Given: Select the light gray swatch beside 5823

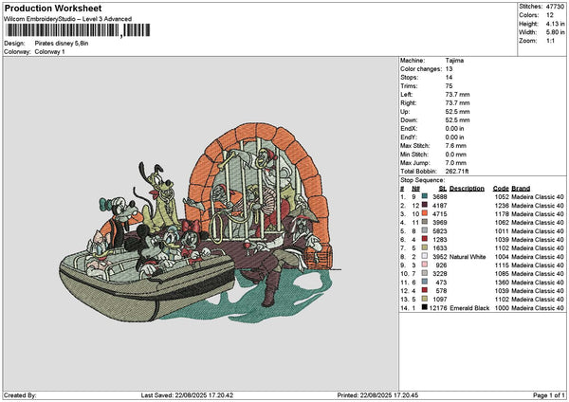Looking at the screenshot, I should click(x=424, y=230).
